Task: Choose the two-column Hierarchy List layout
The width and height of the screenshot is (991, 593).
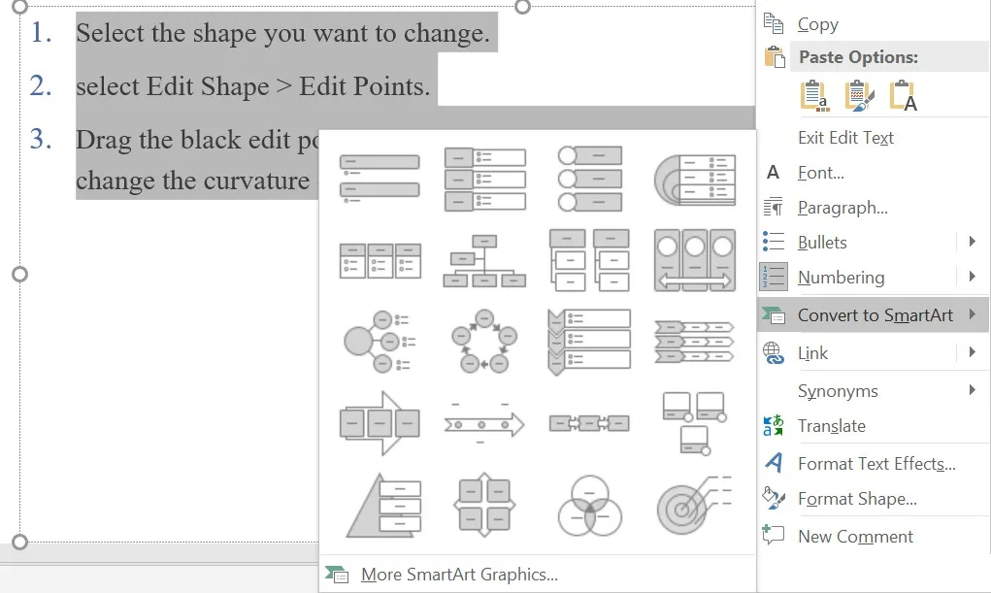Action: (590, 260)
